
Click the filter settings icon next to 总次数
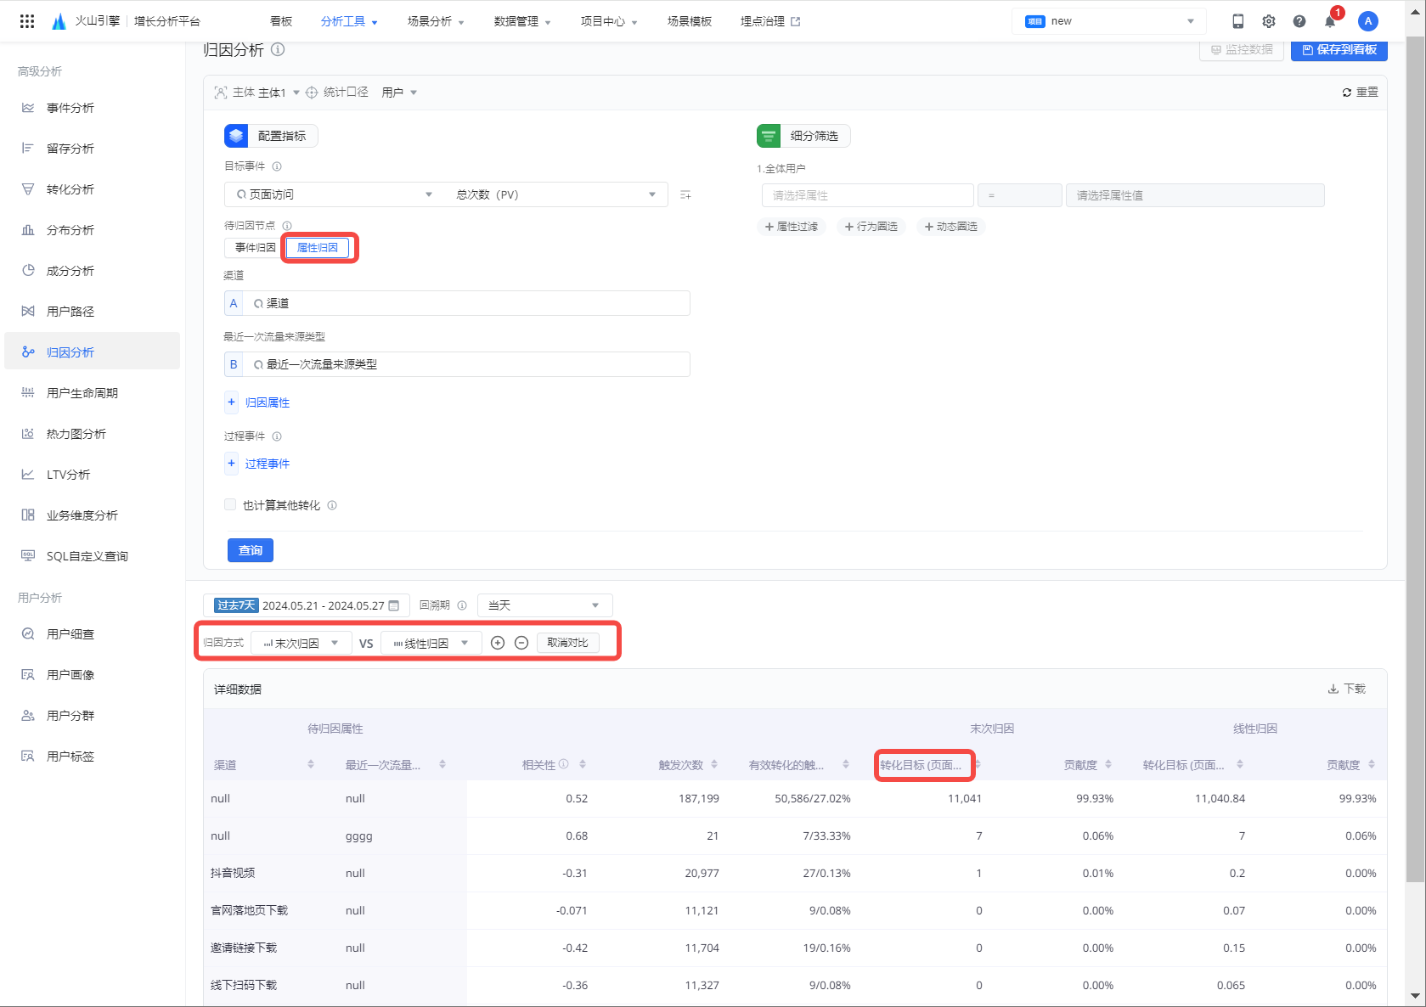pos(685,195)
